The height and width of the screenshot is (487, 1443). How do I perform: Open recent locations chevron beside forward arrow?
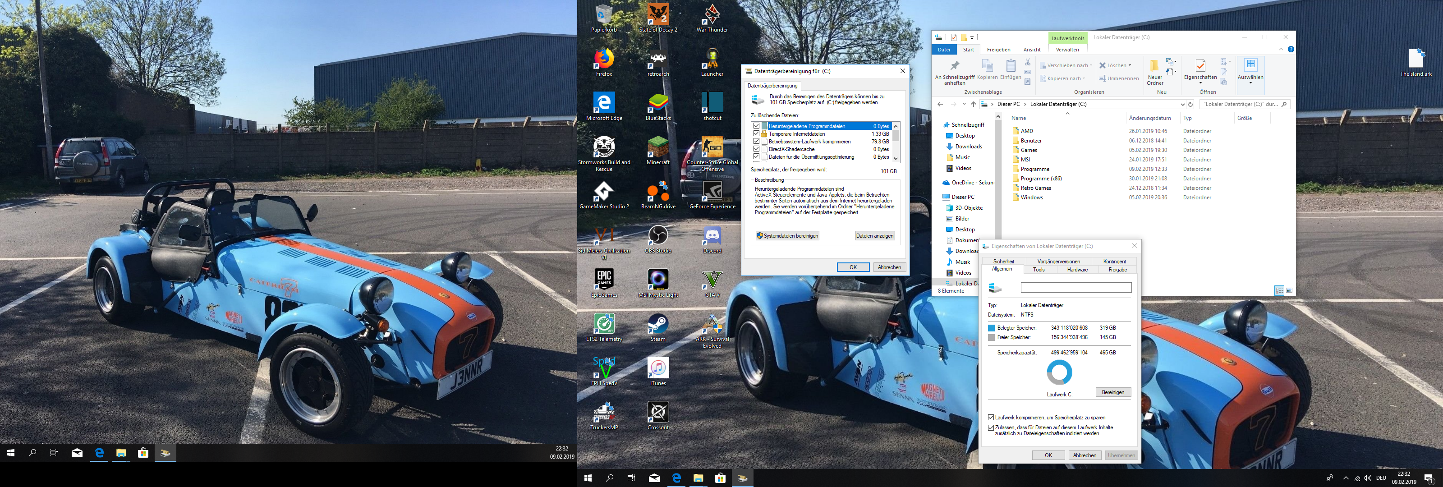coord(964,104)
